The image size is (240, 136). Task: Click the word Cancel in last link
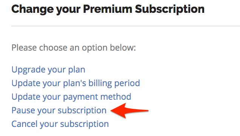pos(25,124)
